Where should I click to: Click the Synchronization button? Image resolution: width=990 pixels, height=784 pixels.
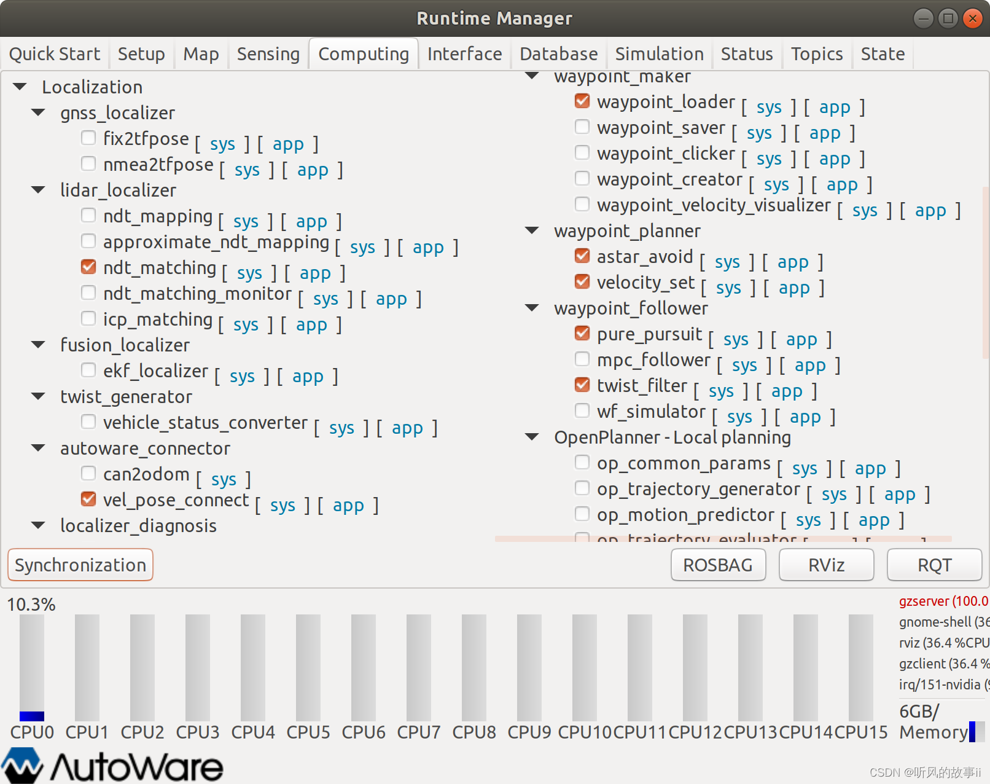point(80,564)
